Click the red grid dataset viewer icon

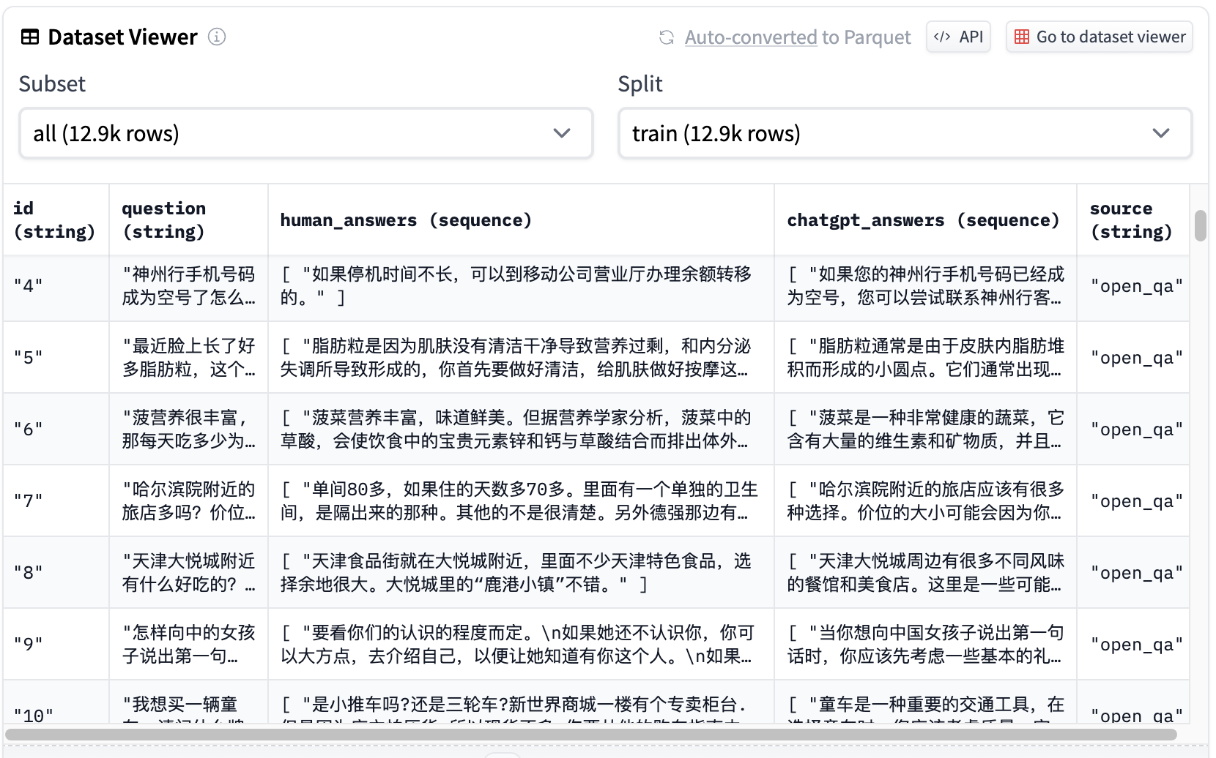1022,37
